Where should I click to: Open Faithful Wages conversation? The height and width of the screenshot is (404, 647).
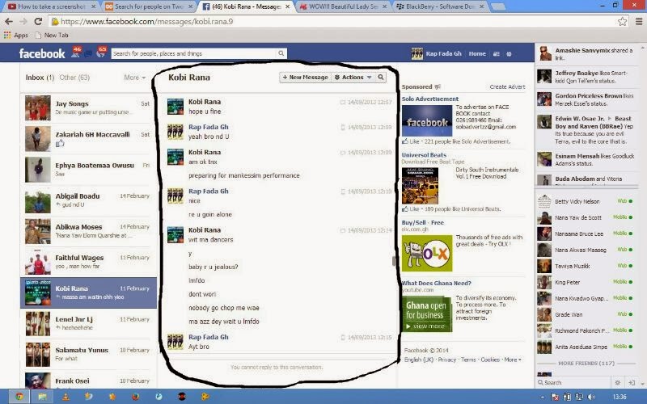pos(88,262)
